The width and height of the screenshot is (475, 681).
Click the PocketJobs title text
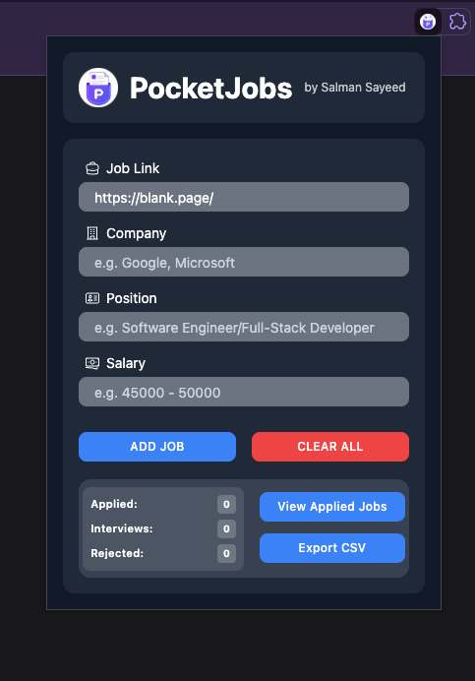(211, 89)
